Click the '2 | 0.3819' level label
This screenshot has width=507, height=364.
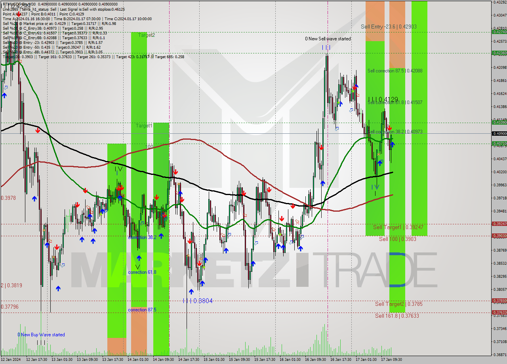[x=11, y=285]
